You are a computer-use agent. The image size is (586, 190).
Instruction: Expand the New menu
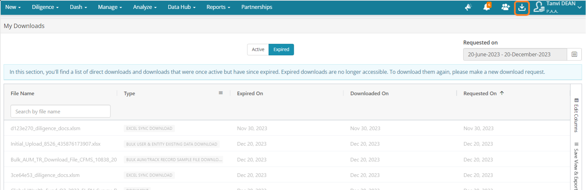point(13,7)
